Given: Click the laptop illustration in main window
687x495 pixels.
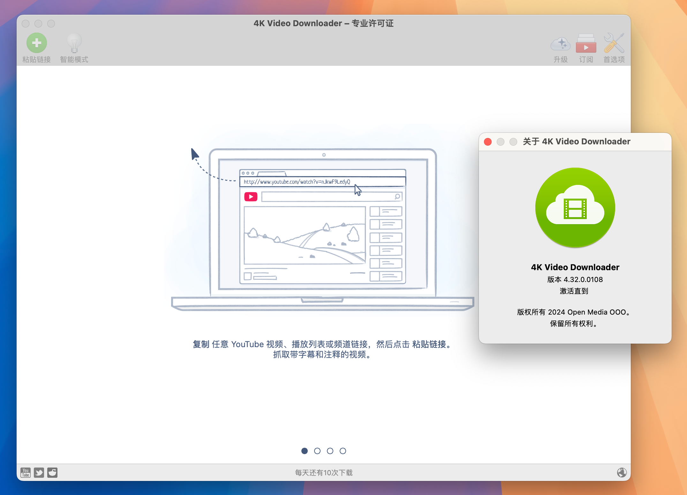Looking at the screenshot, I should pyautogui.click(x=323, y=229).
